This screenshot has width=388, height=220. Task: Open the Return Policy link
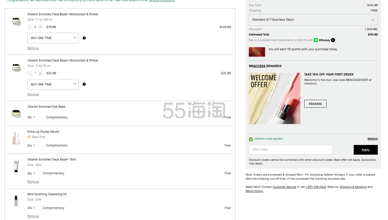click(x=255, y=191)
